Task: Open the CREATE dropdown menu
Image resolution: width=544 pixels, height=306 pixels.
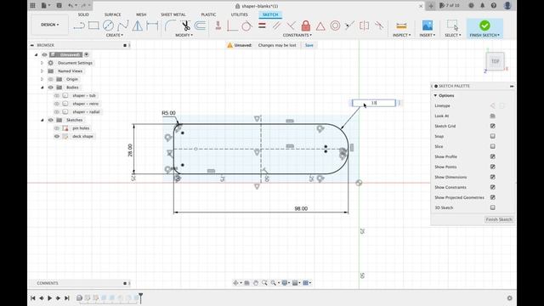Action: point(115,35)
